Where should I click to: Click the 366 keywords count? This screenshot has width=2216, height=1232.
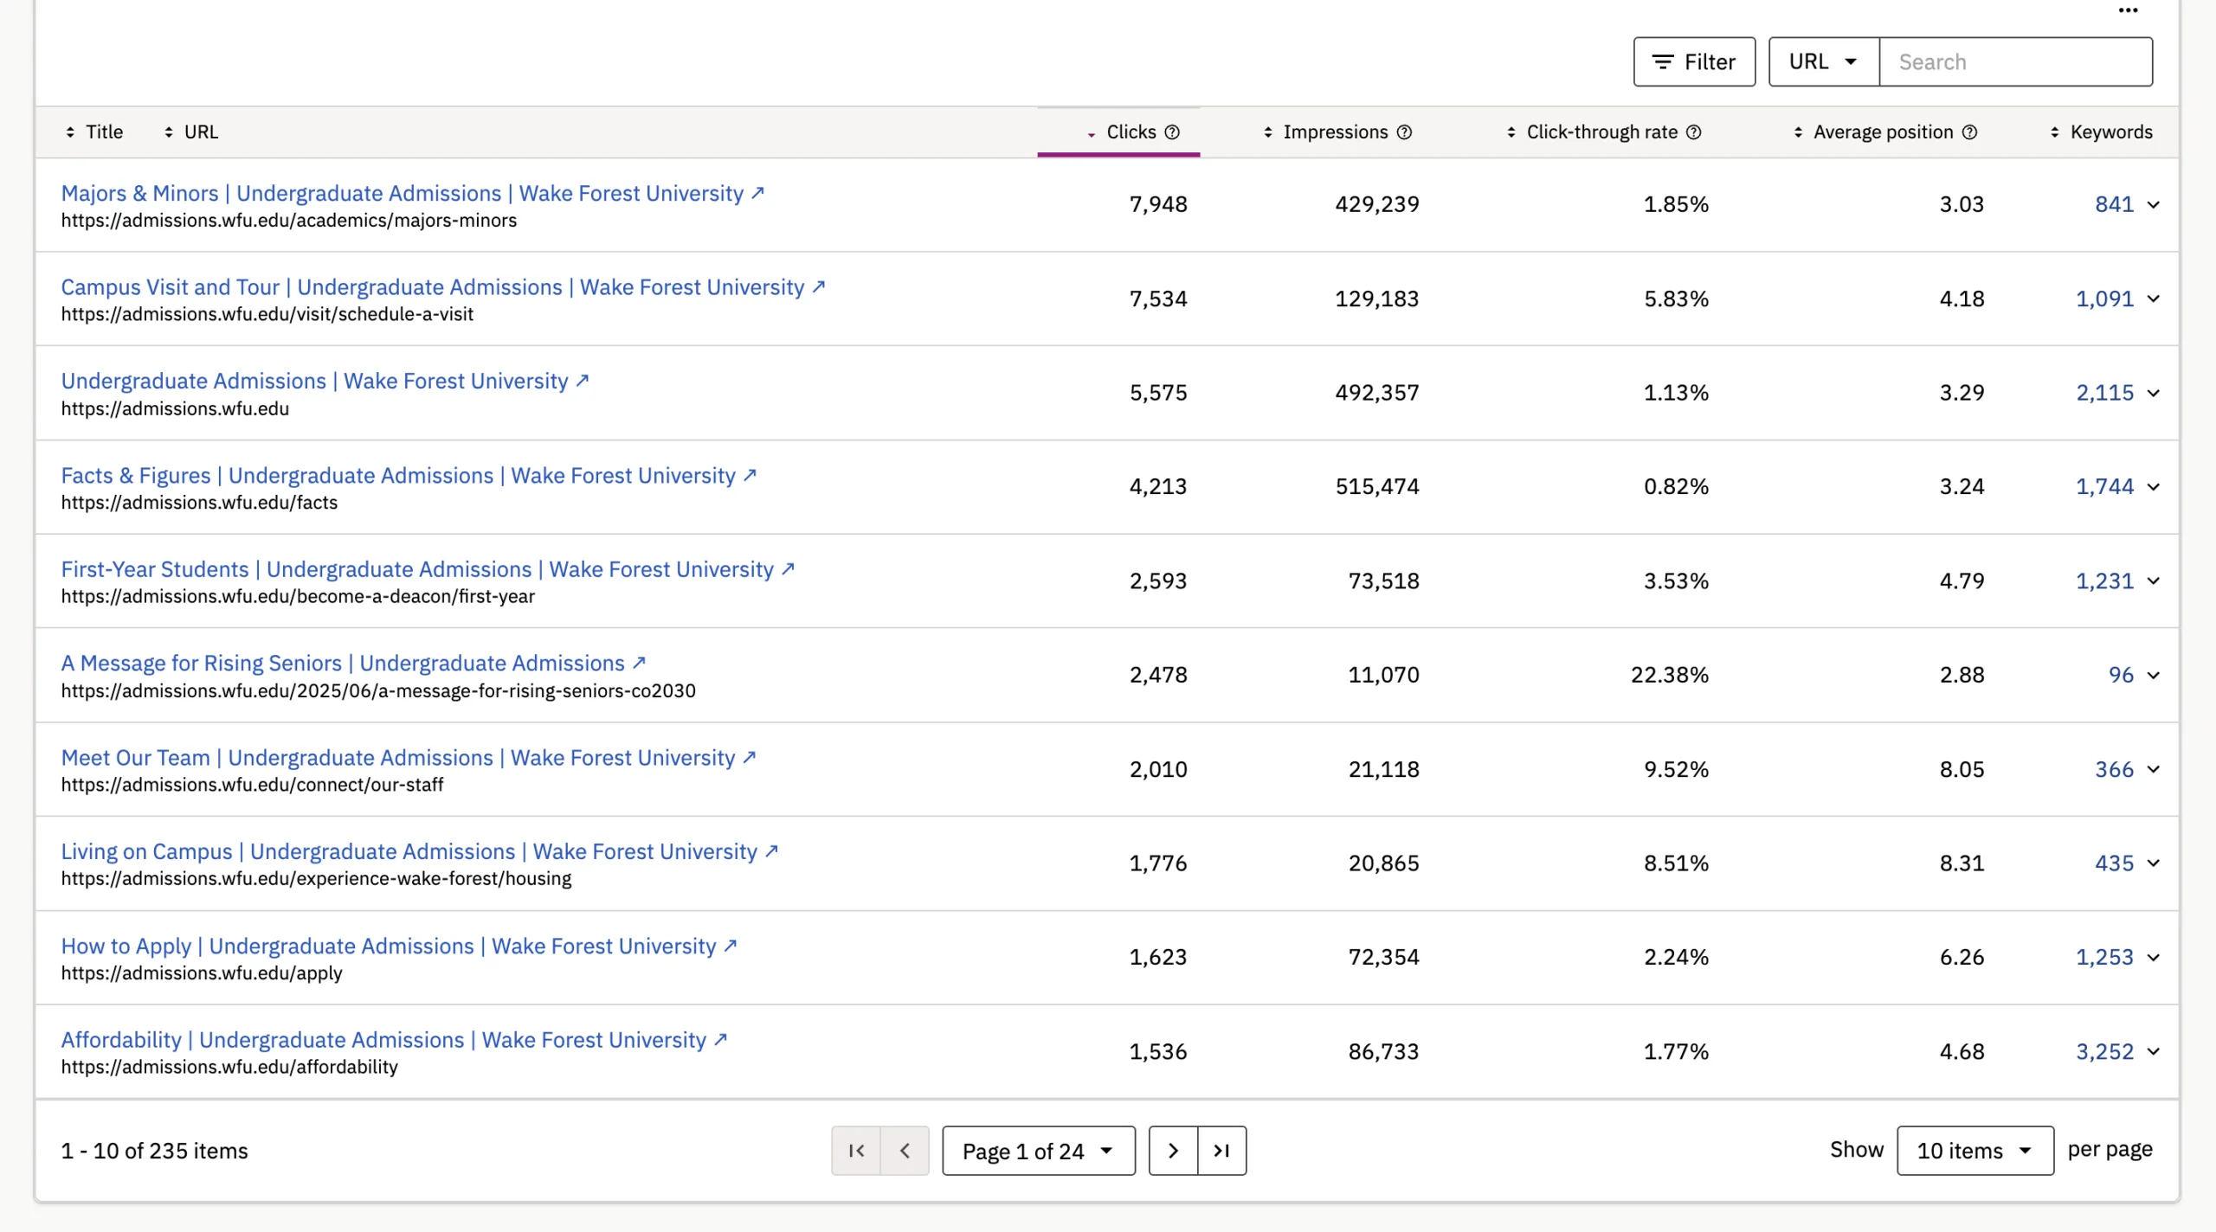[x=2114, y=769]
